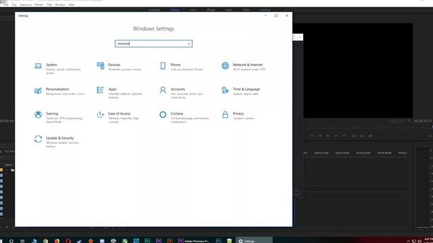
Task: Open the Clip menu in Premiere
Action: click(x=14, y=5)
